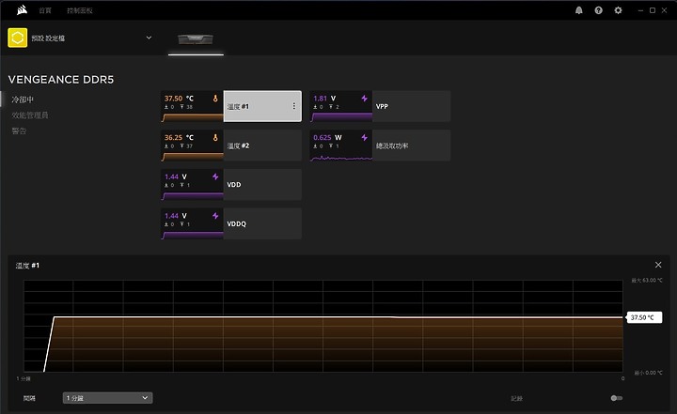This screenshot has width=677, height=414.
Task: Click the yellow hexagon profile icon
Action: coord(18,38)
